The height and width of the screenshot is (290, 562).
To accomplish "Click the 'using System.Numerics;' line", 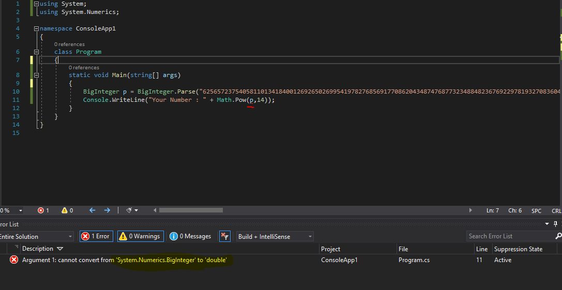I will click(79, 12).
